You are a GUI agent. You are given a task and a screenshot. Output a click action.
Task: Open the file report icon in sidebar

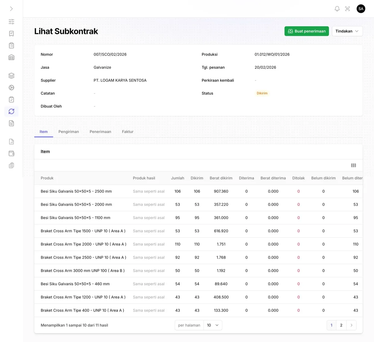tap(11, 142)
